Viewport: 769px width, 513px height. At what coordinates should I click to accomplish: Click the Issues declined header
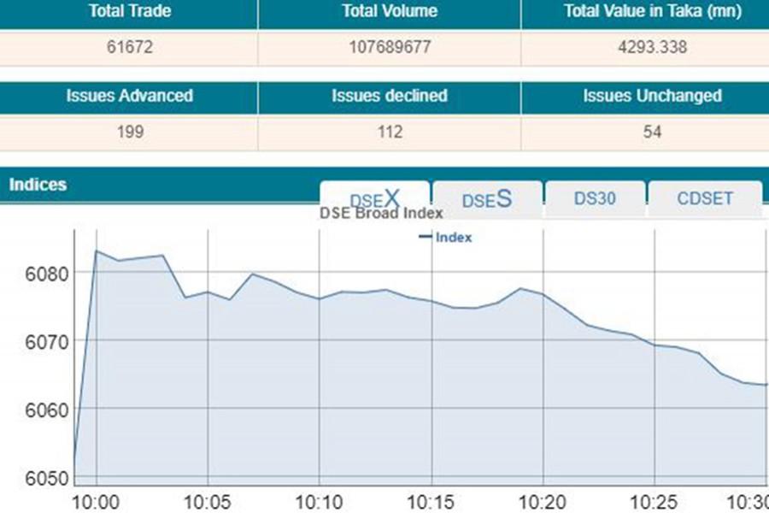click(x=389, y=96)
